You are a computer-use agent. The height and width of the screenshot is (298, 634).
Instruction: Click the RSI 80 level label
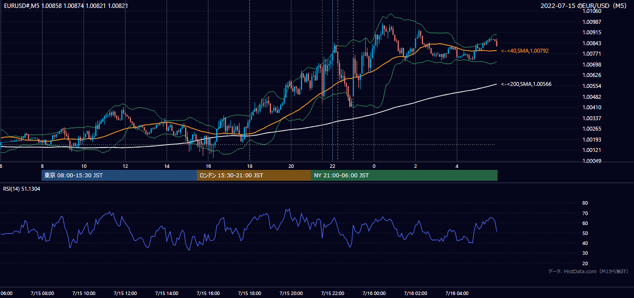pyautogui.click(x=585, y=203)
